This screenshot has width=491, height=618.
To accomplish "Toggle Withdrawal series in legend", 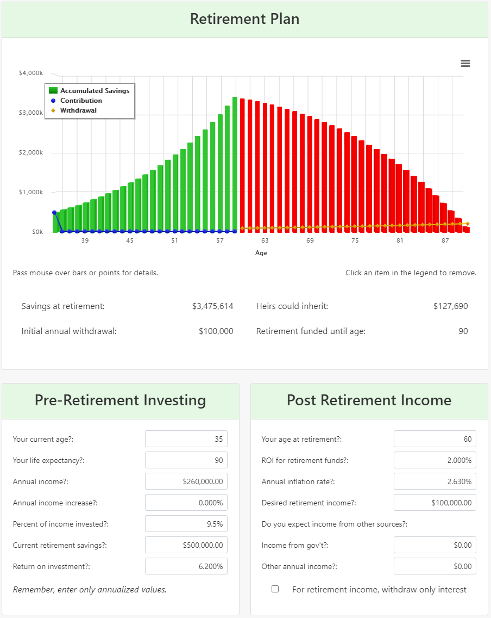I will click(x=73, y=110).
